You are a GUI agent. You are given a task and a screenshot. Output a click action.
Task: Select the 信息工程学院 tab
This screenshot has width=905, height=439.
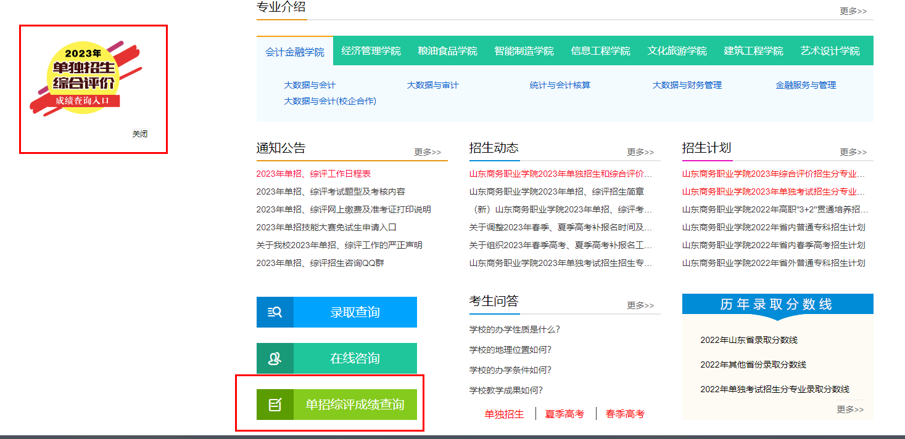point(600,51)
